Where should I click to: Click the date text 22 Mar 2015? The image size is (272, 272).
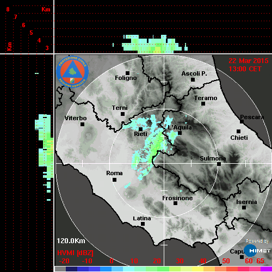point(249,61)
